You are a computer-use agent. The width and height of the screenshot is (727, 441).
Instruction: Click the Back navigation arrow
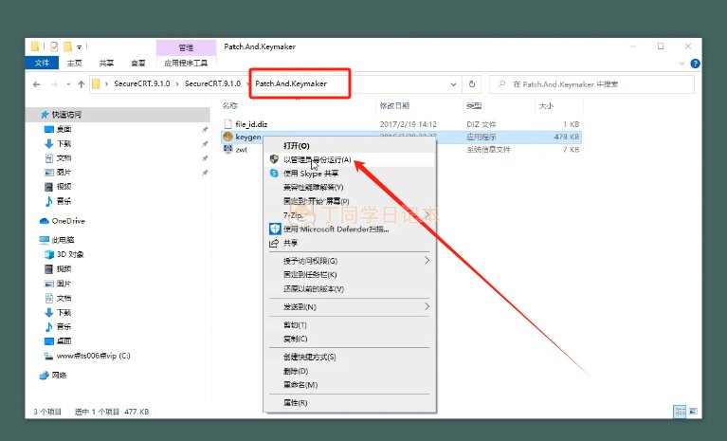[x=37, y=84]
